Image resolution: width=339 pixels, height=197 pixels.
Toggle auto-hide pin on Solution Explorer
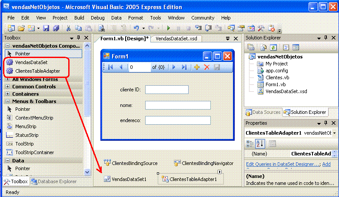(x=326, y=38)
